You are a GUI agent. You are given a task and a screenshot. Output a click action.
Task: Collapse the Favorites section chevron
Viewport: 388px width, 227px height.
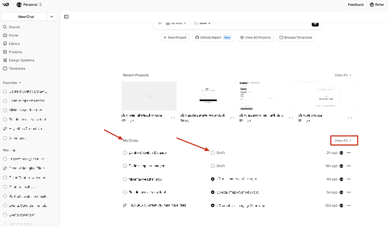pos(20,83)
